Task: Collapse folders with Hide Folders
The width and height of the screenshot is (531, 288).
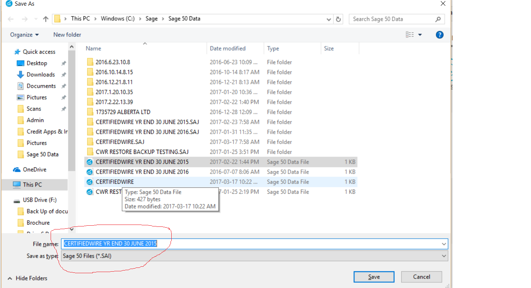Action: 28,278
